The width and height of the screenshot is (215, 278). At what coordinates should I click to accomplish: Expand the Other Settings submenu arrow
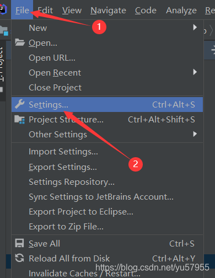click(x=195, y=134)
